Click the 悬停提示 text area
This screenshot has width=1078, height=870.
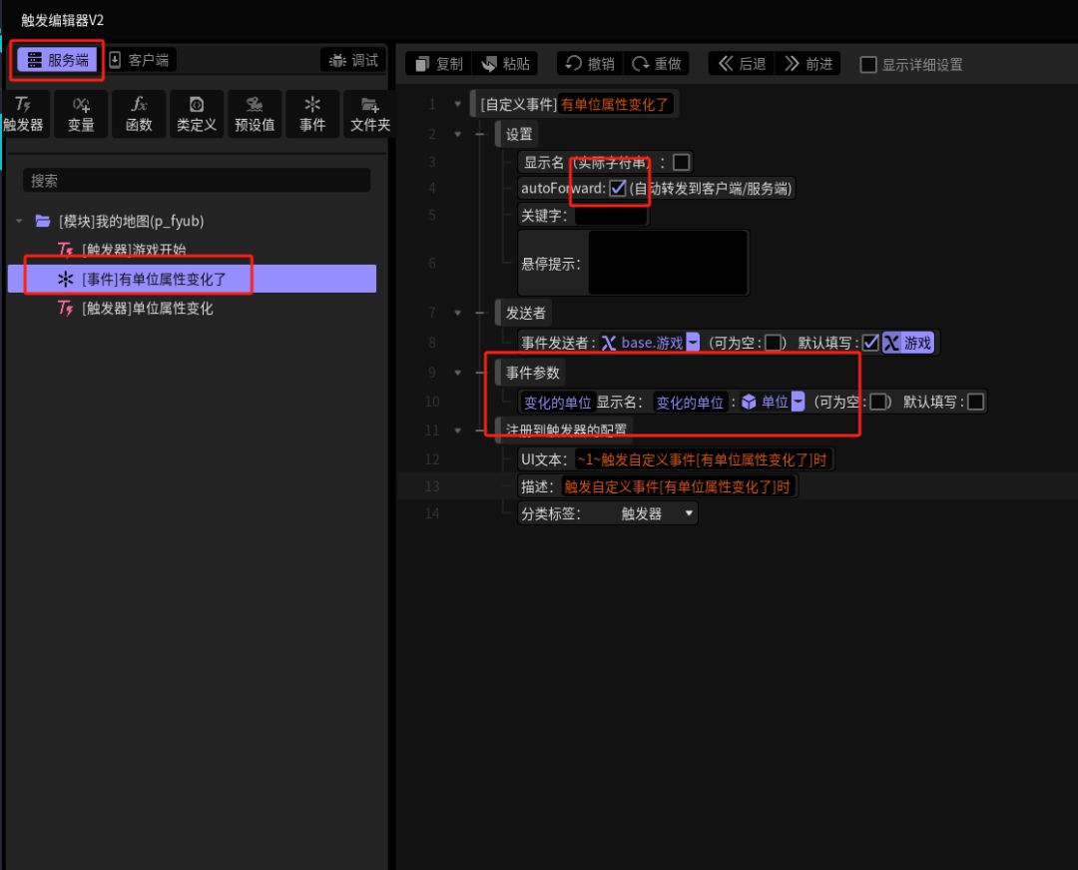668,263
